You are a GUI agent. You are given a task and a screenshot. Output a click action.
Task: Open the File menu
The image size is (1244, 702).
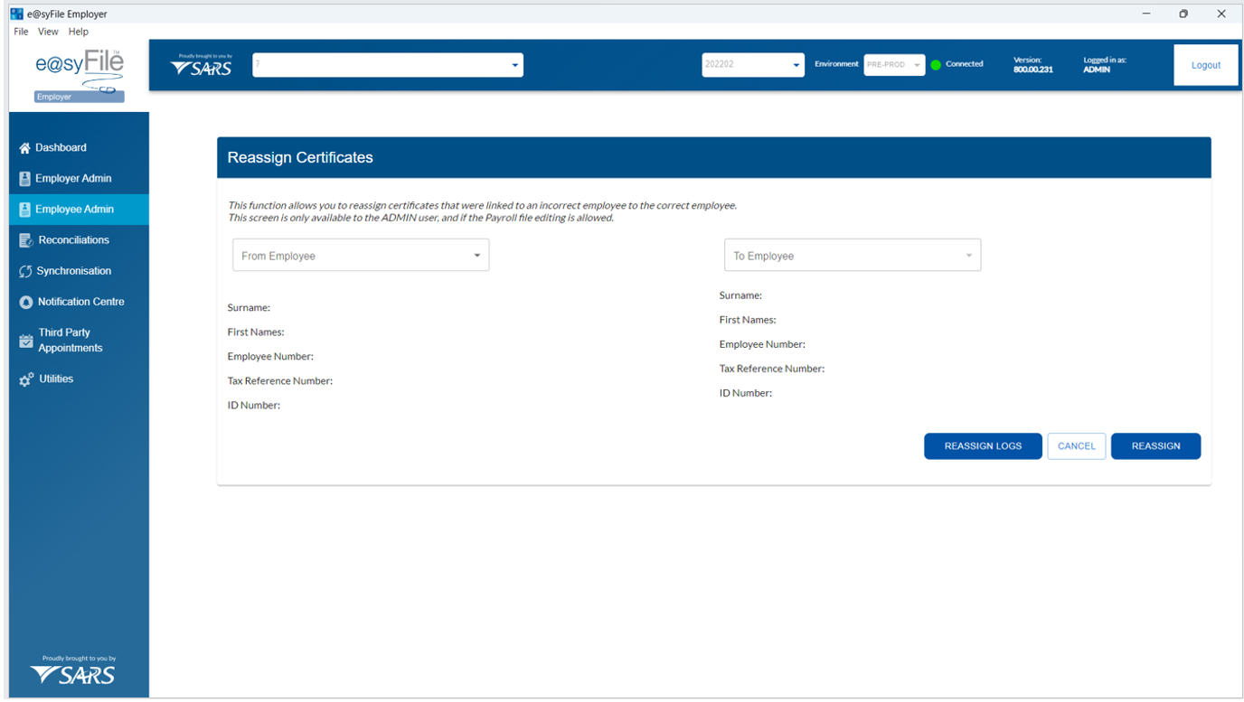click(21, 32)
